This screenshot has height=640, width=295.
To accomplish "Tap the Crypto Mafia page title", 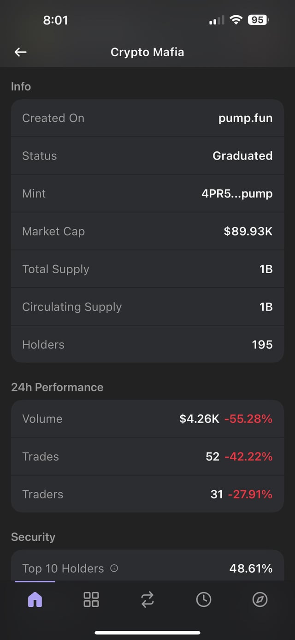I will (x=147, y=52).
